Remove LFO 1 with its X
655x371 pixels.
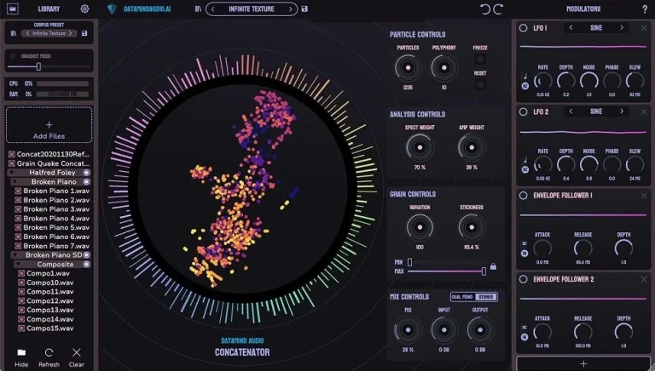[644, 28]
